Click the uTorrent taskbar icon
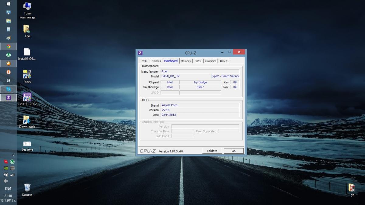The height and width of the screenshot is (205, 365). (x=9, y=55)
